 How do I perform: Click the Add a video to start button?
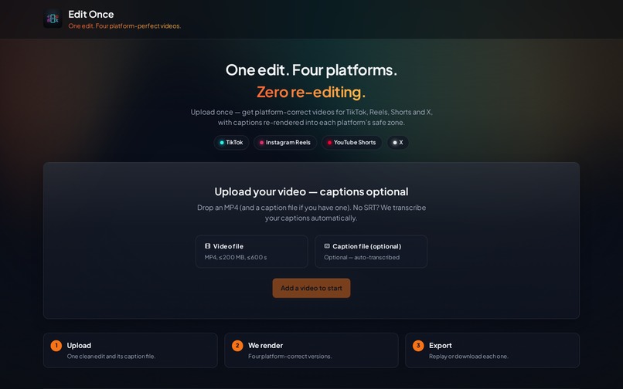[311, 288]
